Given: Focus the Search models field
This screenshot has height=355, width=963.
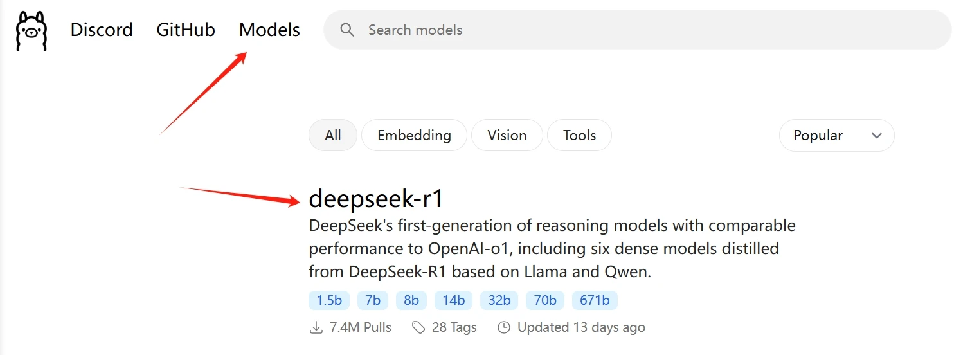Looking at the screenshot, I should tap(637, 30).
